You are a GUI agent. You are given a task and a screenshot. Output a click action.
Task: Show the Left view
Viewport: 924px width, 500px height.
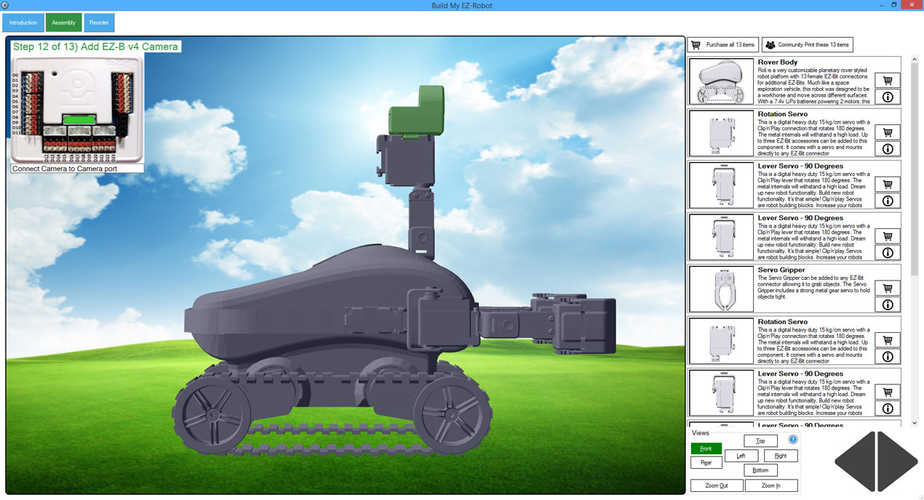[x=741, y=456]
